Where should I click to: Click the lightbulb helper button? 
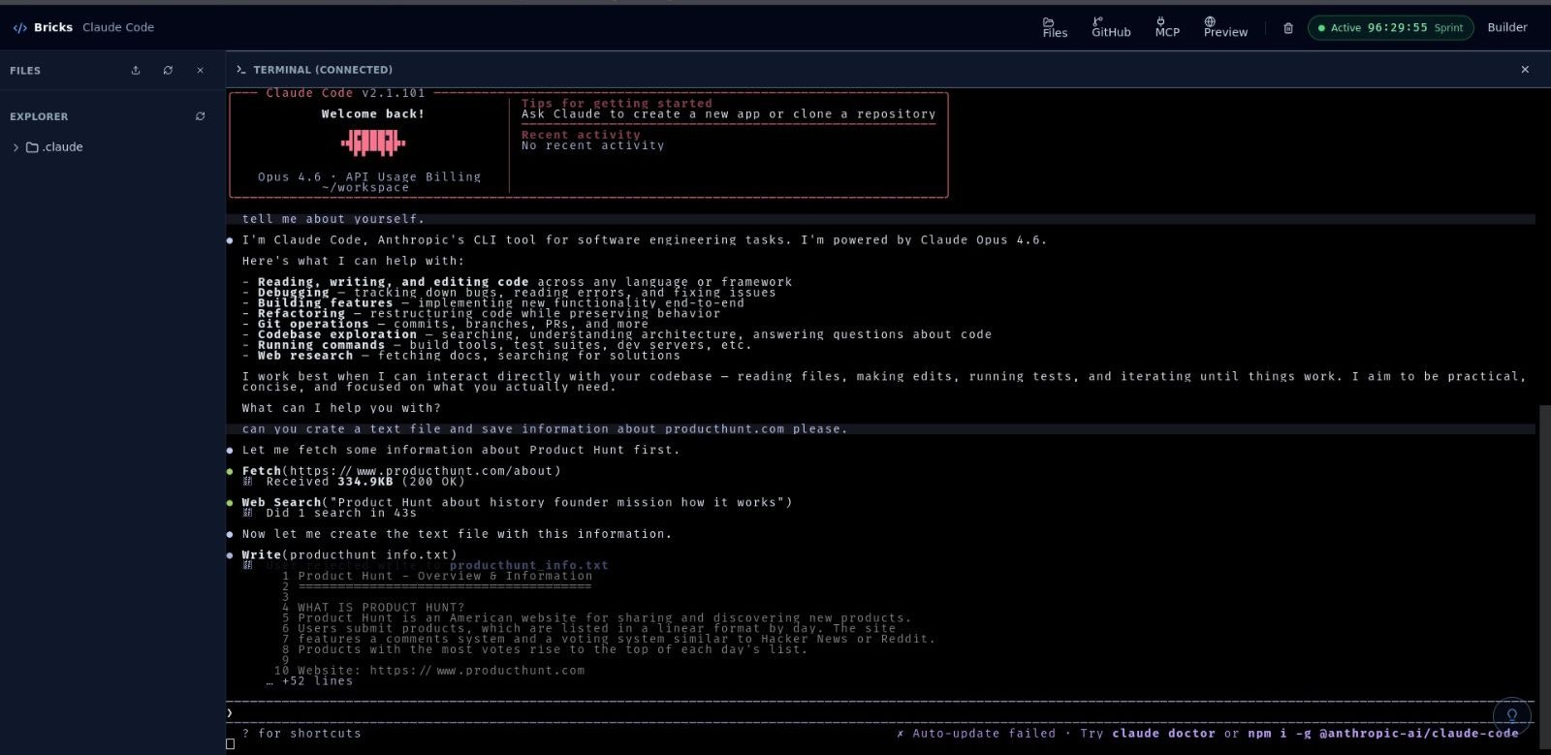click(1512, 716)
